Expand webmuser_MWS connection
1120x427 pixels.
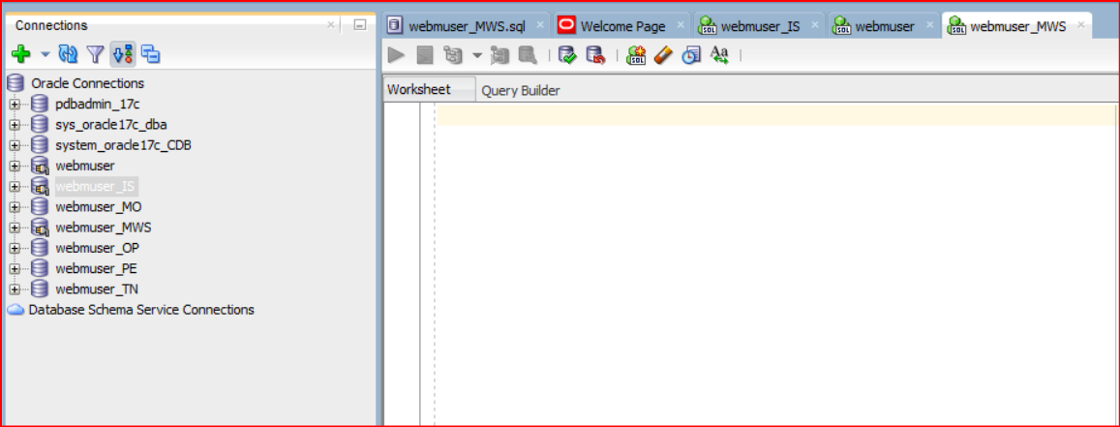coord(15,228)
